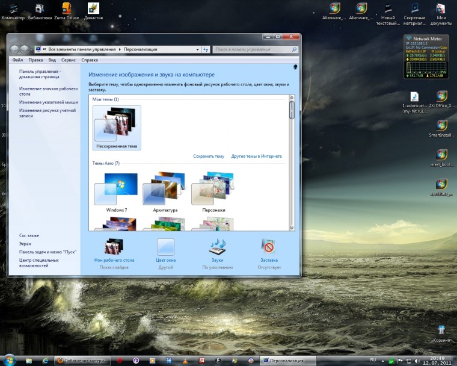Apply the Архитектура theme
Viewport: 457px width, 366px height.
(x=164, y=190)
